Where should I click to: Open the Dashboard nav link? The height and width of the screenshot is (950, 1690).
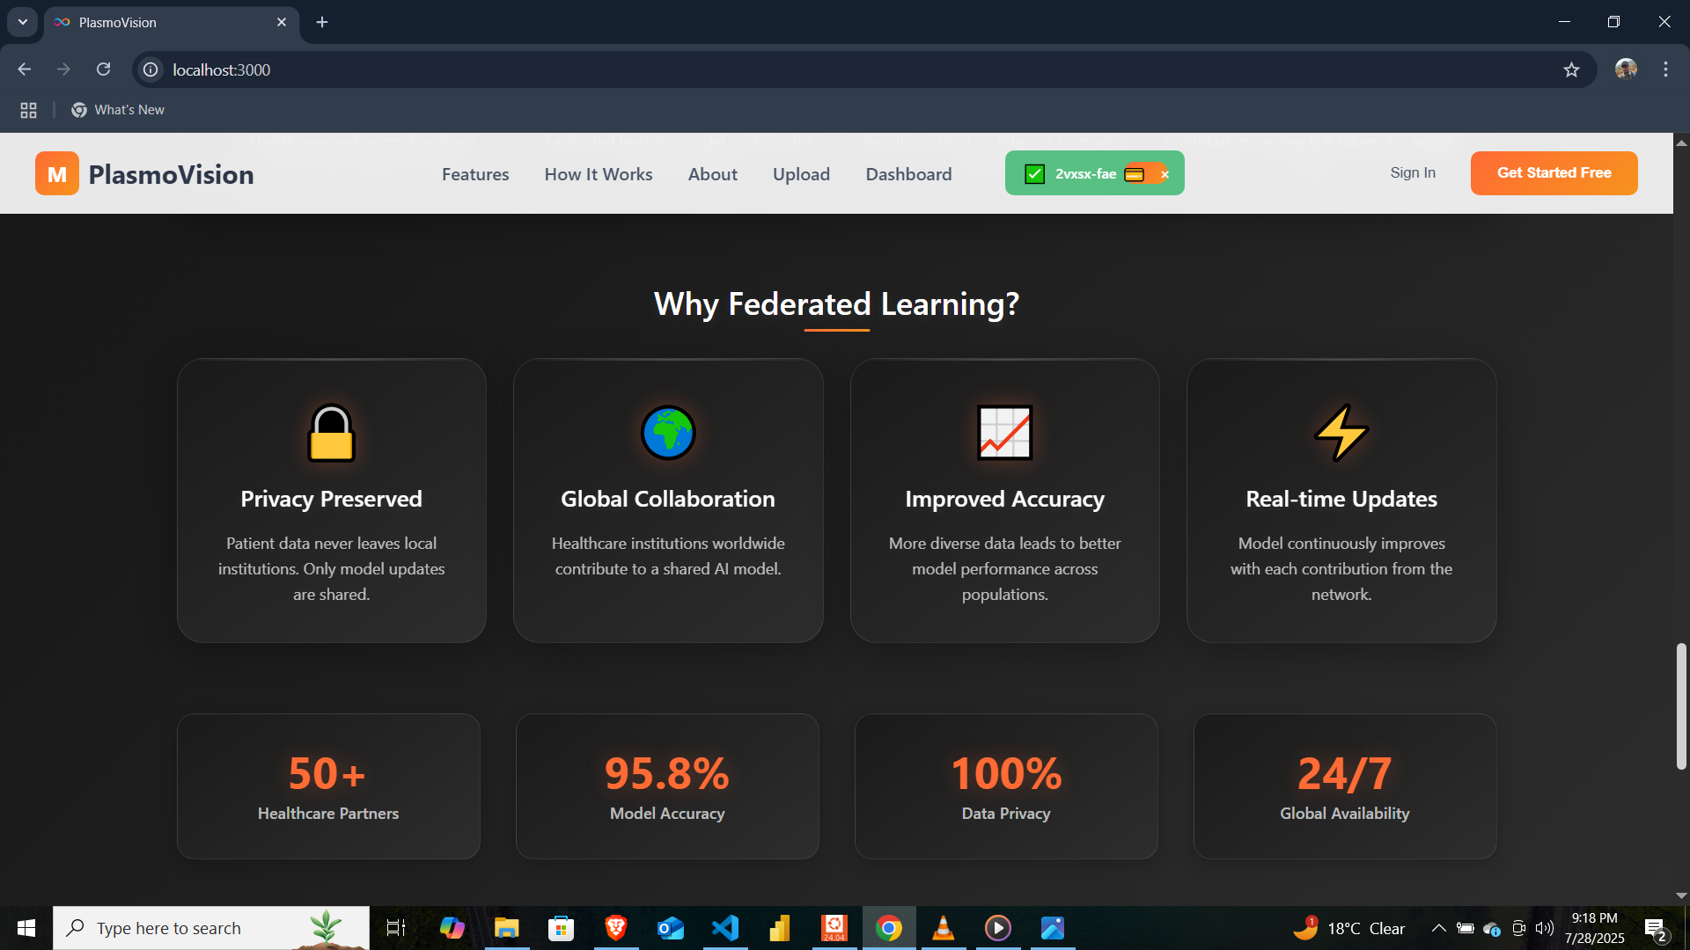point(908,174)
